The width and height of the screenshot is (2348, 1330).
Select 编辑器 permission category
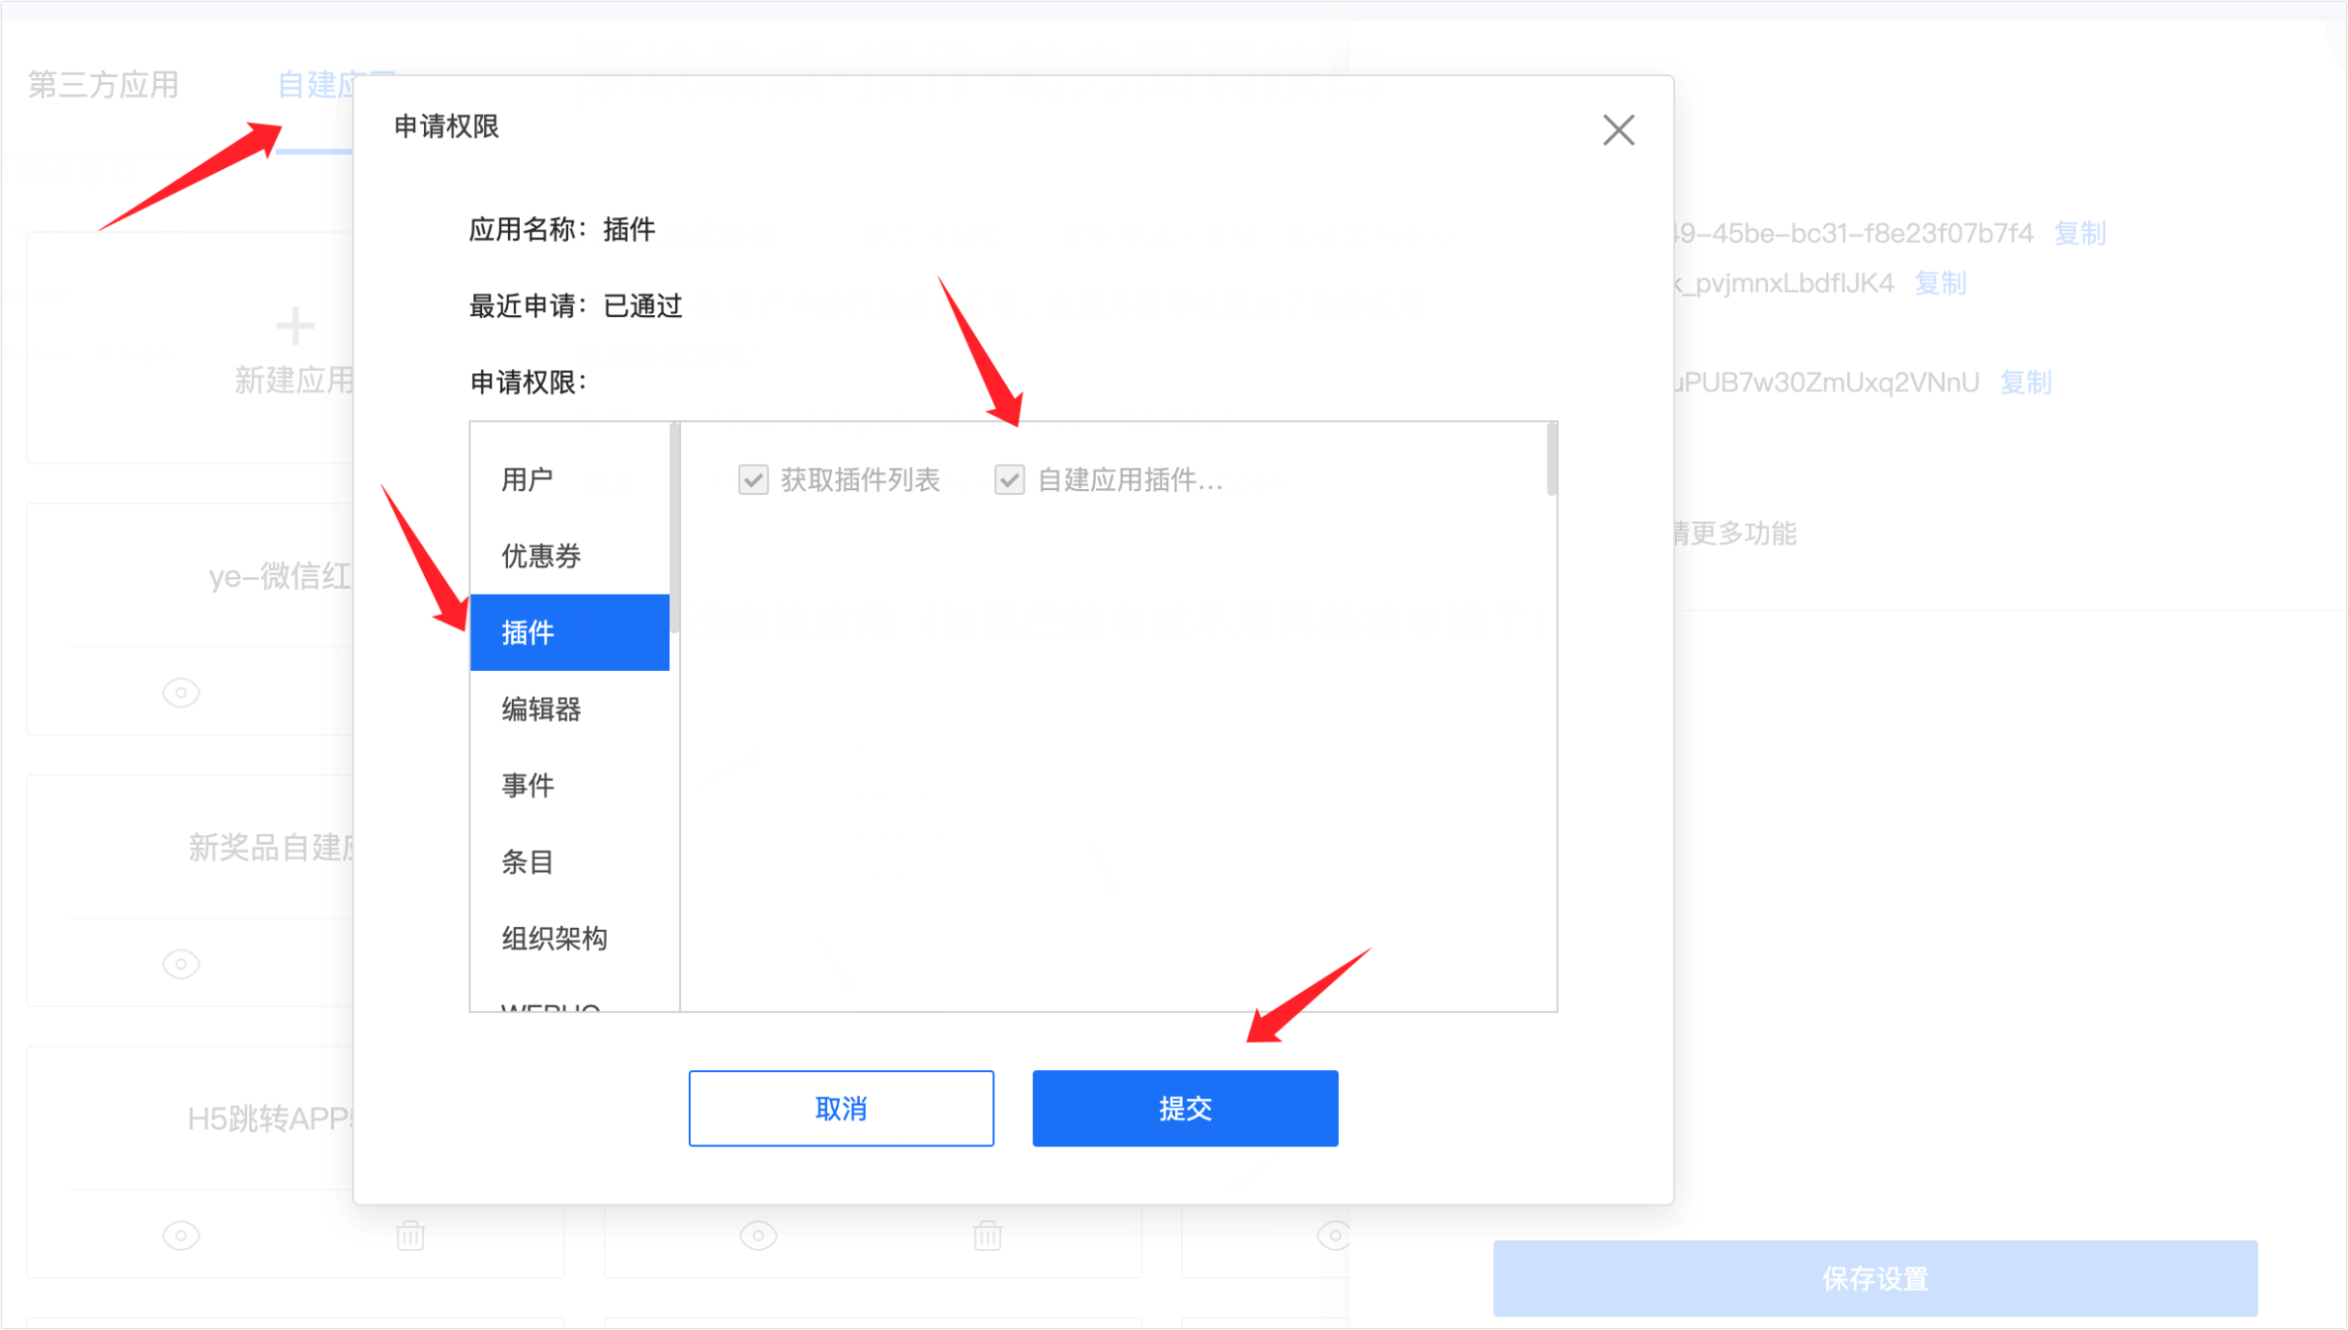point(570,708)
